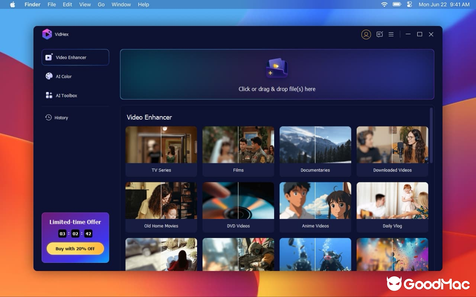
Task: Select the Anime Videos thumbnail image
Action: [x=315, y=200]
